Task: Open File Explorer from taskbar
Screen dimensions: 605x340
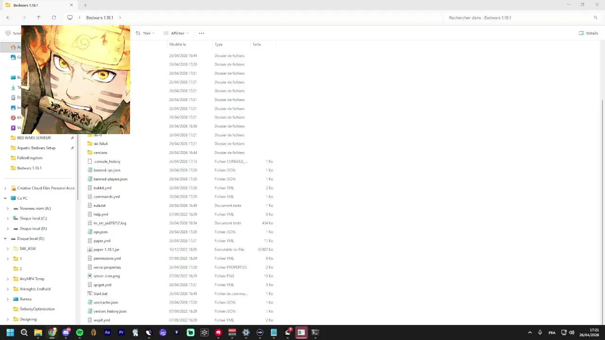Action: 38,332
